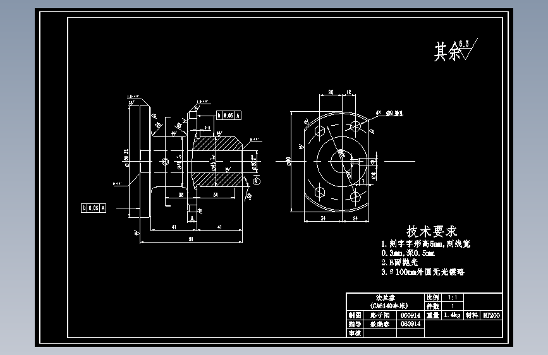The height and width of the screenshot is (355, 548).
Task: Select the 法兰盘 title block name
Action: coord(386,298)
